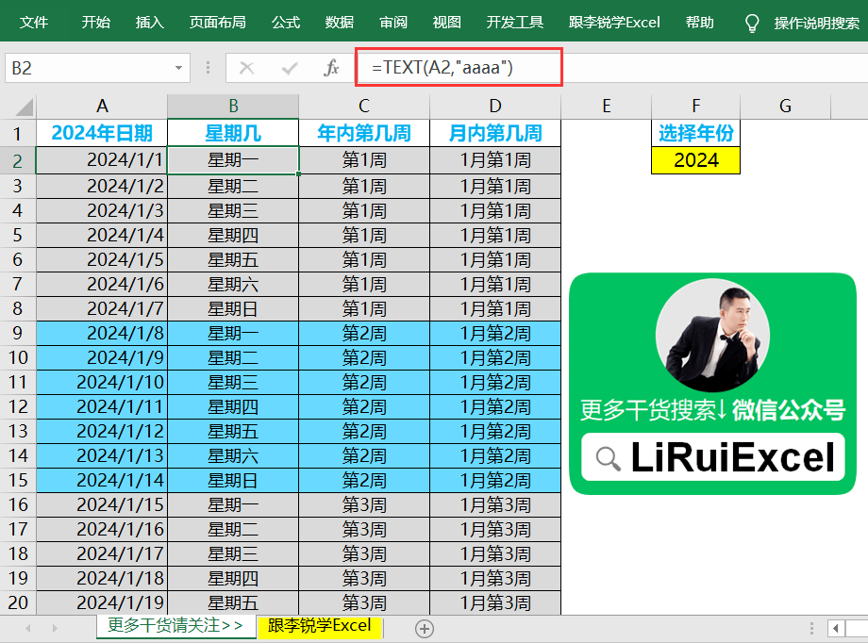Image resolution: width=868 pixels, height=643 pixels.
Task: Switch to the 数据 ribbon tab
Action: point(339,23)
